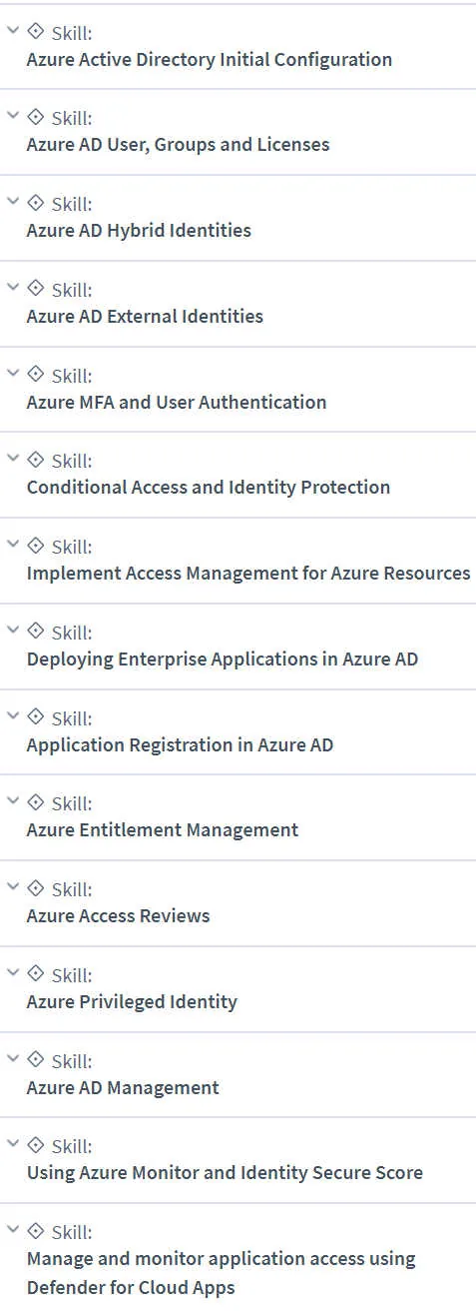This screenshot has height=1314, width=476.
Task: Expand the Azure Privileged Identity chevron
Action: 12,973
